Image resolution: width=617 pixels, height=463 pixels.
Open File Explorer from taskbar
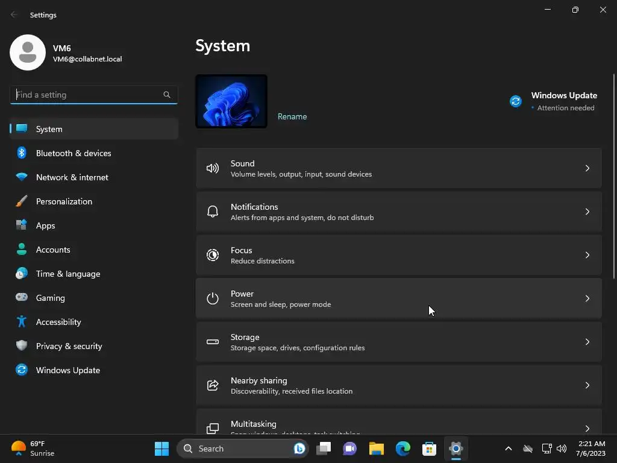377,449
